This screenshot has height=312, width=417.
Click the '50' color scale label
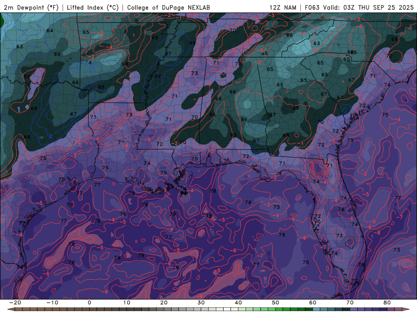point(276,303)
